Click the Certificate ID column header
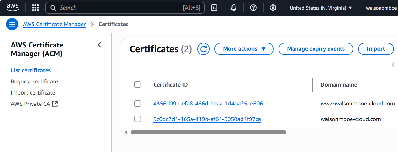This screenshot has height=152, width=398. click(x=170, y=85)
